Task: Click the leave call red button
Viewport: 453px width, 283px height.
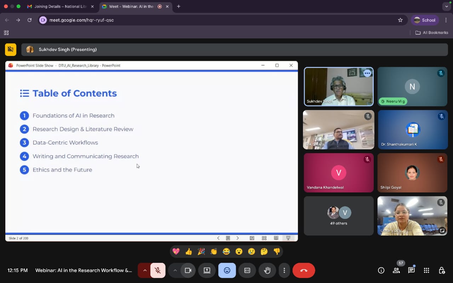Action: coord(304,271)
